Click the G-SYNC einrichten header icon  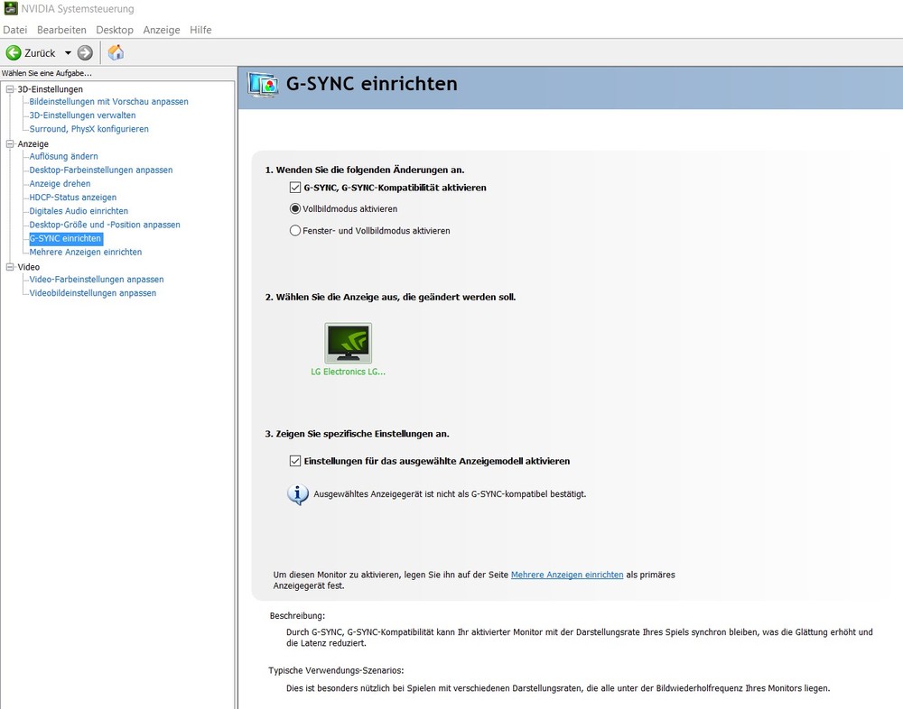[x=263, y=85]
